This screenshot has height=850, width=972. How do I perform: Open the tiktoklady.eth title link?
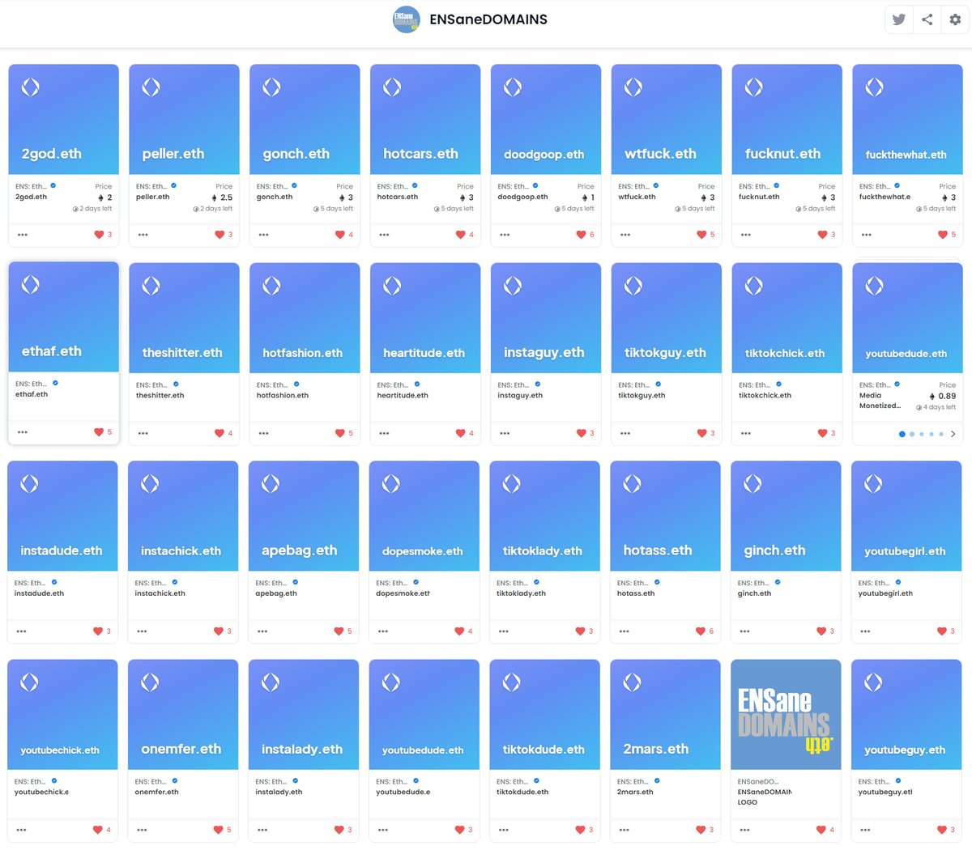tap(521, 593)
